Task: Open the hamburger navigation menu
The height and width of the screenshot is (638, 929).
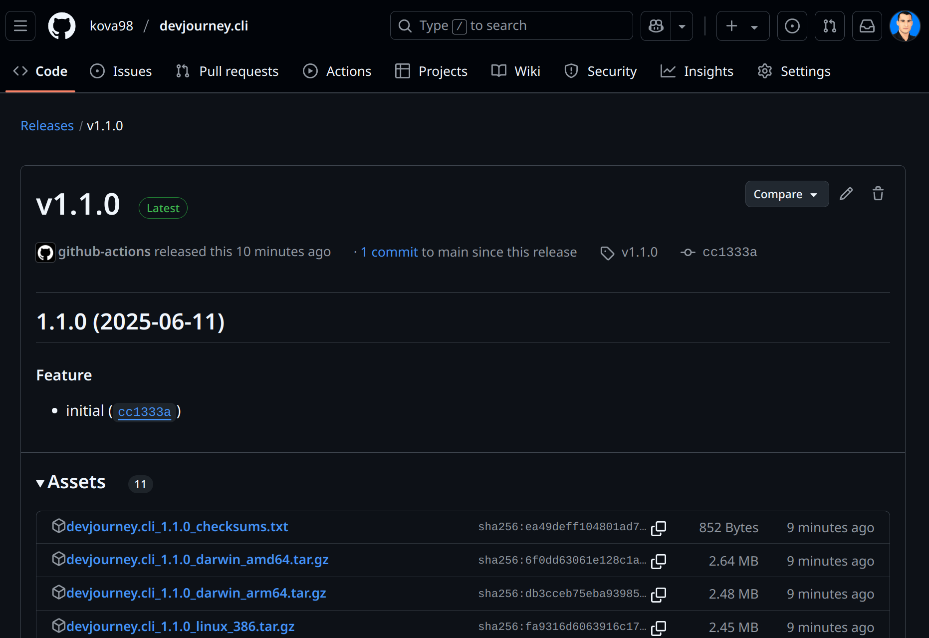Action: pos(20,26)
